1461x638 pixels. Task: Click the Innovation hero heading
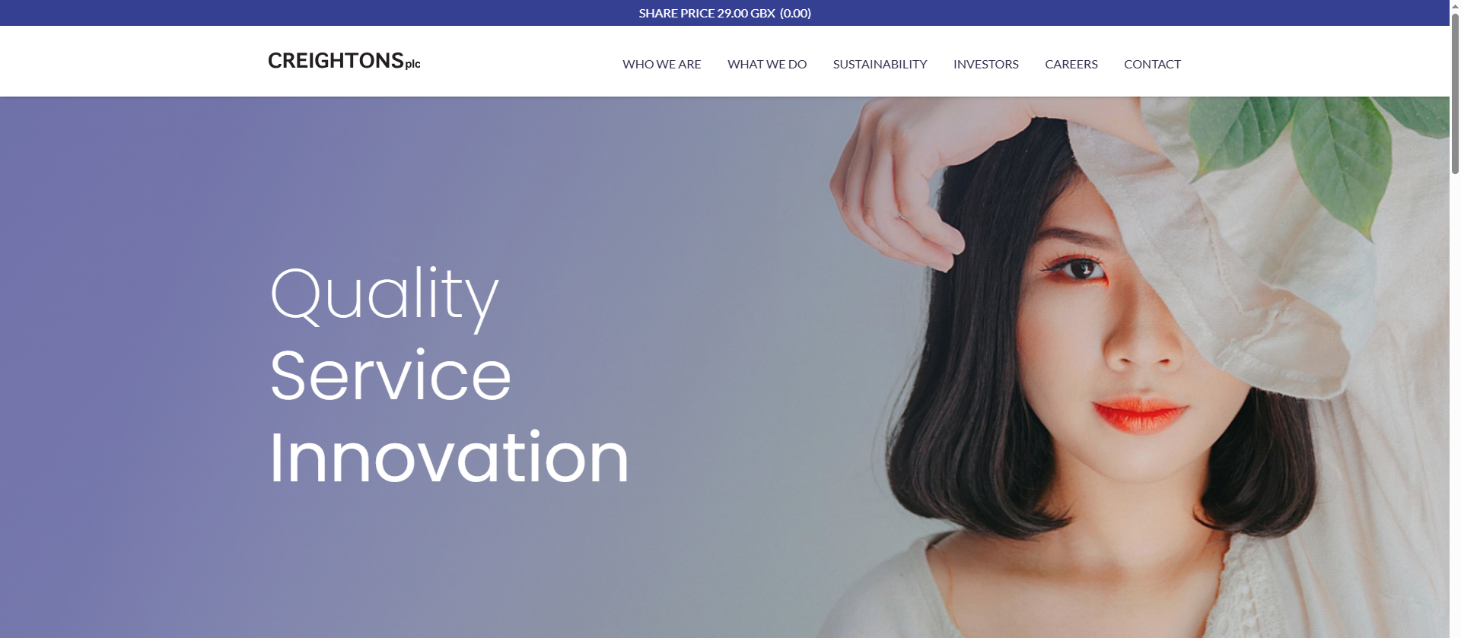pyautogui.click(x=449, y=456)
